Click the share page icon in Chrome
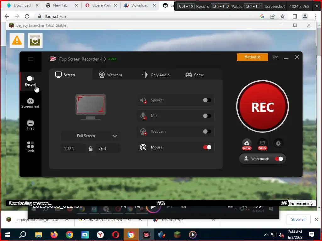This screenshot has width=322, height=241. tap(272, 16)
